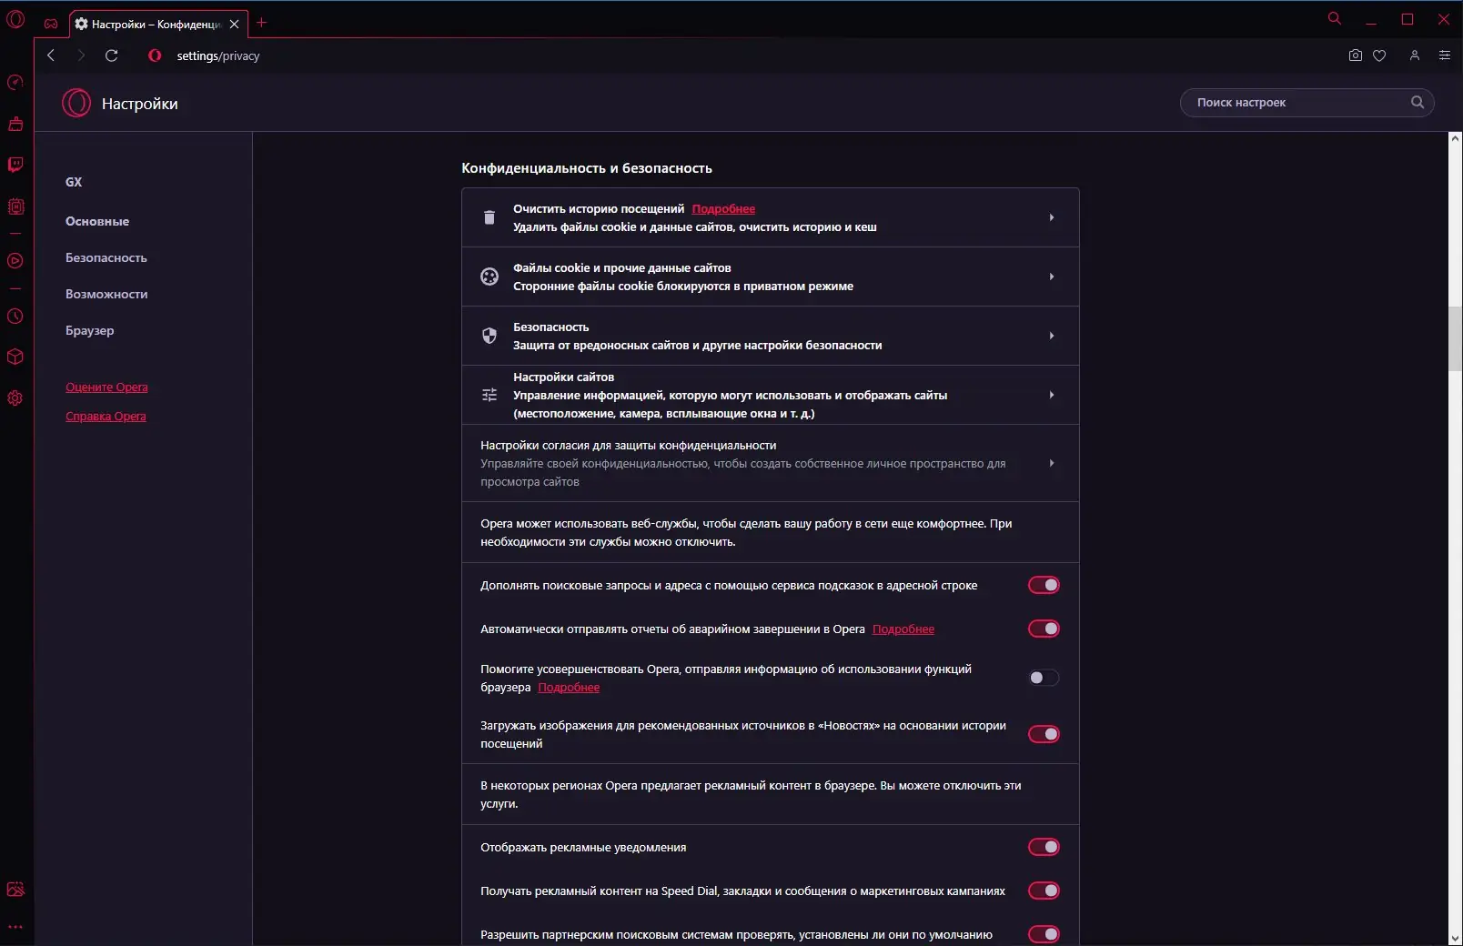
Task: Enable sending feature usage information to Opera
Action: 1044,678
